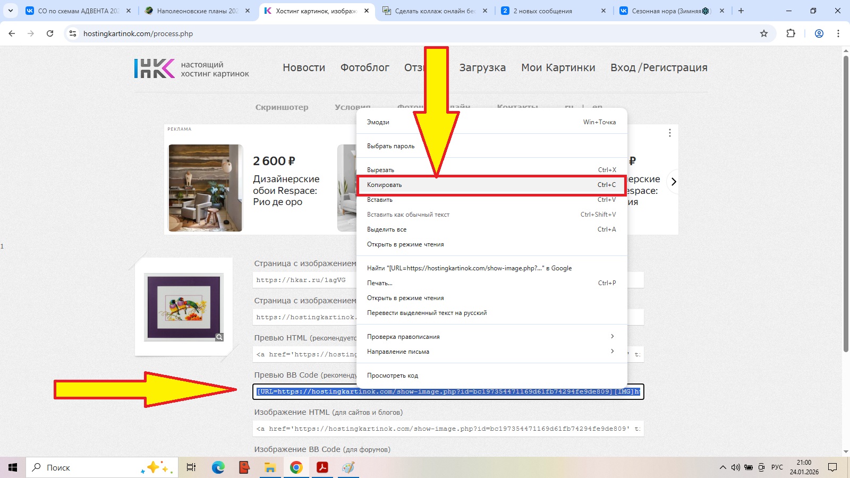Open the ad's three-dot options menu
850x478 pixels.
pyautogui.click(x=670, y=133)
